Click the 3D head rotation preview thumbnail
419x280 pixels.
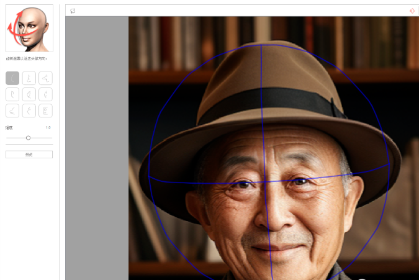click(29, 29)
